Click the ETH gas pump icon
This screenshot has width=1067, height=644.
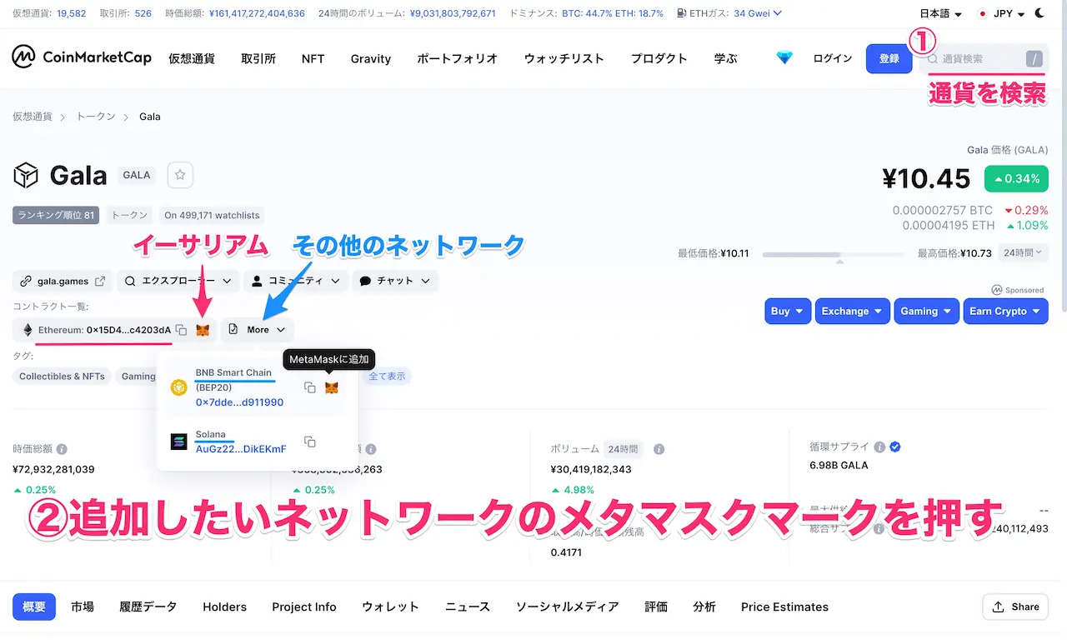pyautogui.click(x=683, y=13)
